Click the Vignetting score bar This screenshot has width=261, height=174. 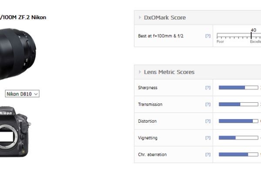tap(238, 138)
